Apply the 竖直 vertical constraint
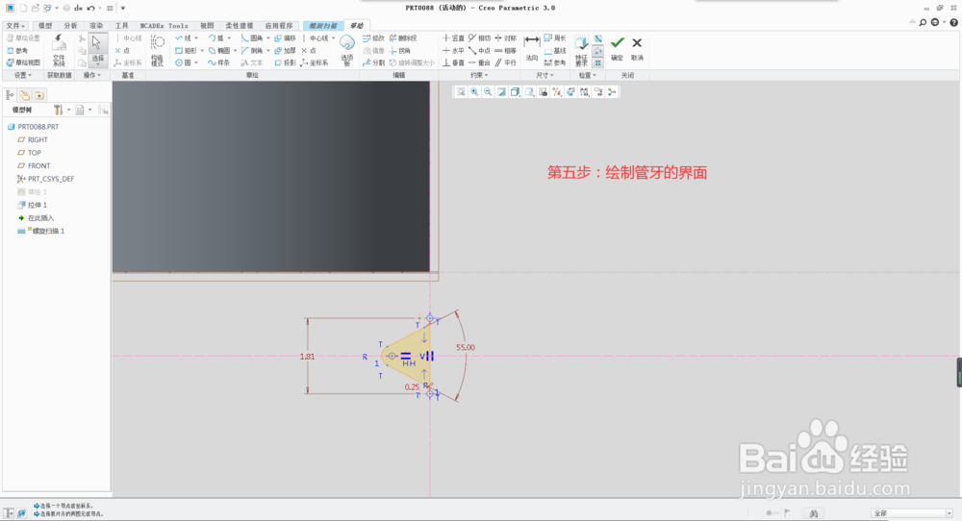The height and width of the screenshot is (521, 962). point(453,38)
